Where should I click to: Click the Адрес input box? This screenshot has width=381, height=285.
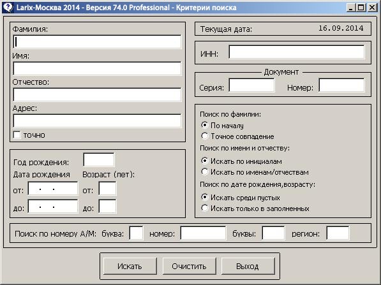(x=97, y=121)
